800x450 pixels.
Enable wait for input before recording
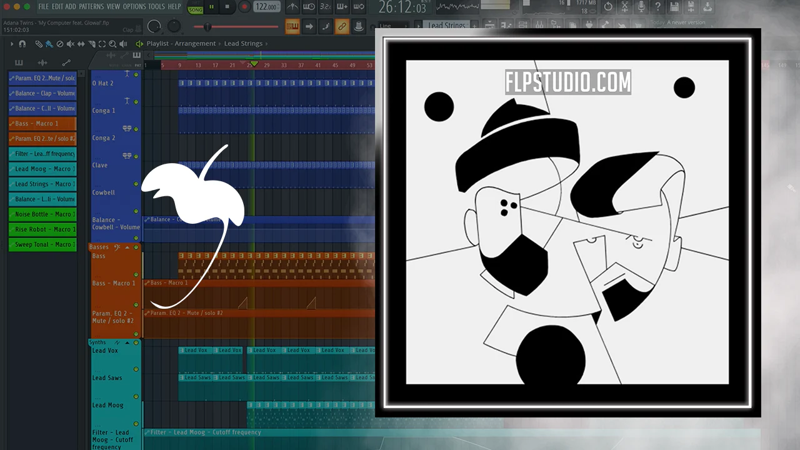[x=309, y=7]
